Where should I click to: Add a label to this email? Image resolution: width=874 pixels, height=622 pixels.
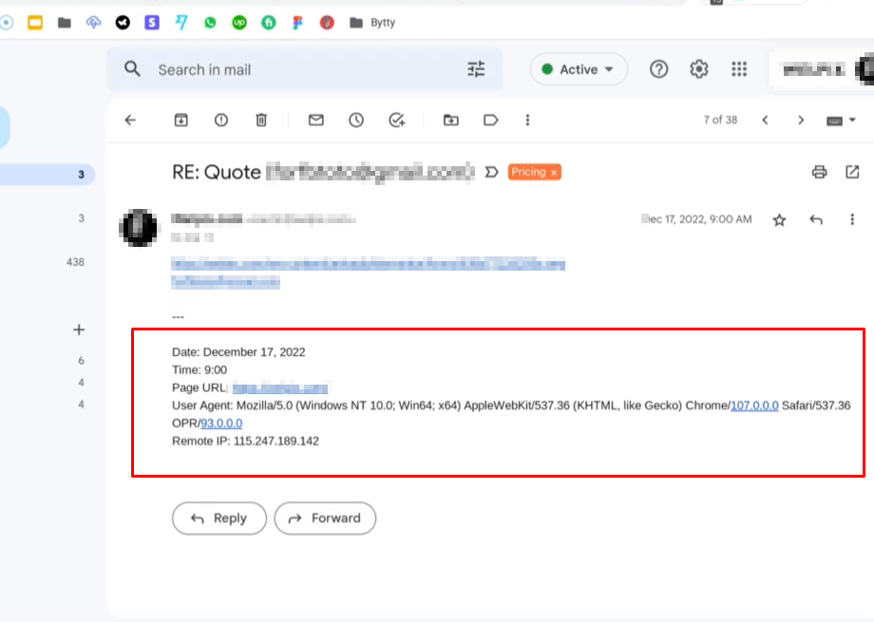click(488, 120)
